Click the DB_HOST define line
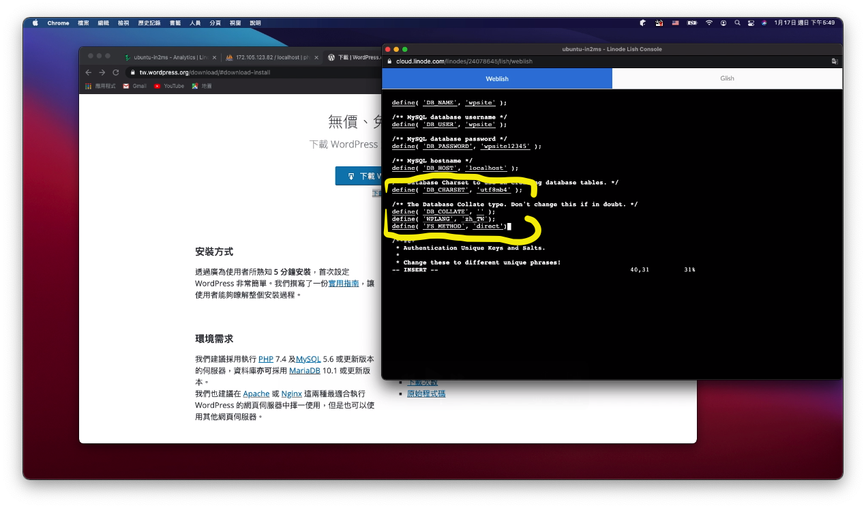This screenshot has height=508, width=866. tap(455, 168)
